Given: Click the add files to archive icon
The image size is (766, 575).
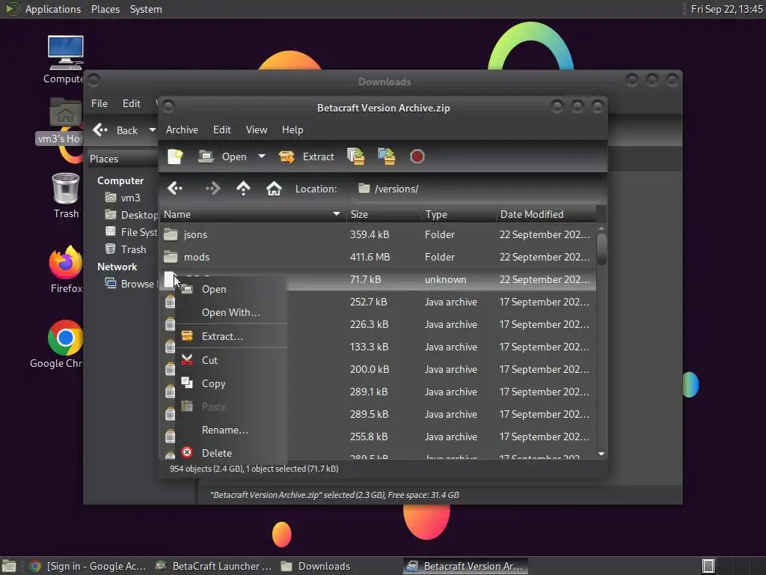Looking at the screenshot, I should click(355, 156).
